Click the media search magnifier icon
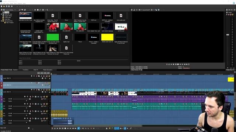 click(47, 10)
